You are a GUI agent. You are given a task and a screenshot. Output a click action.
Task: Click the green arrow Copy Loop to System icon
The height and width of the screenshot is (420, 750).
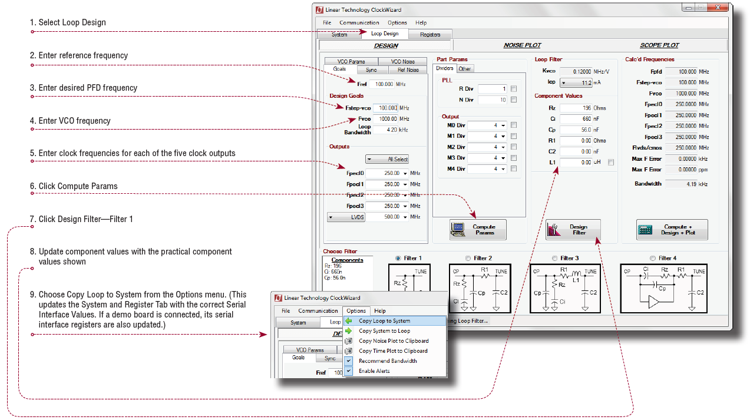tap(349, 321)
